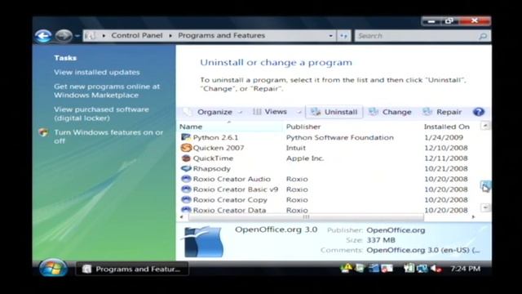Click the horizontal scrollbar left arrow
The height and width of the screenshot is (294, 522).
[181, 217]
